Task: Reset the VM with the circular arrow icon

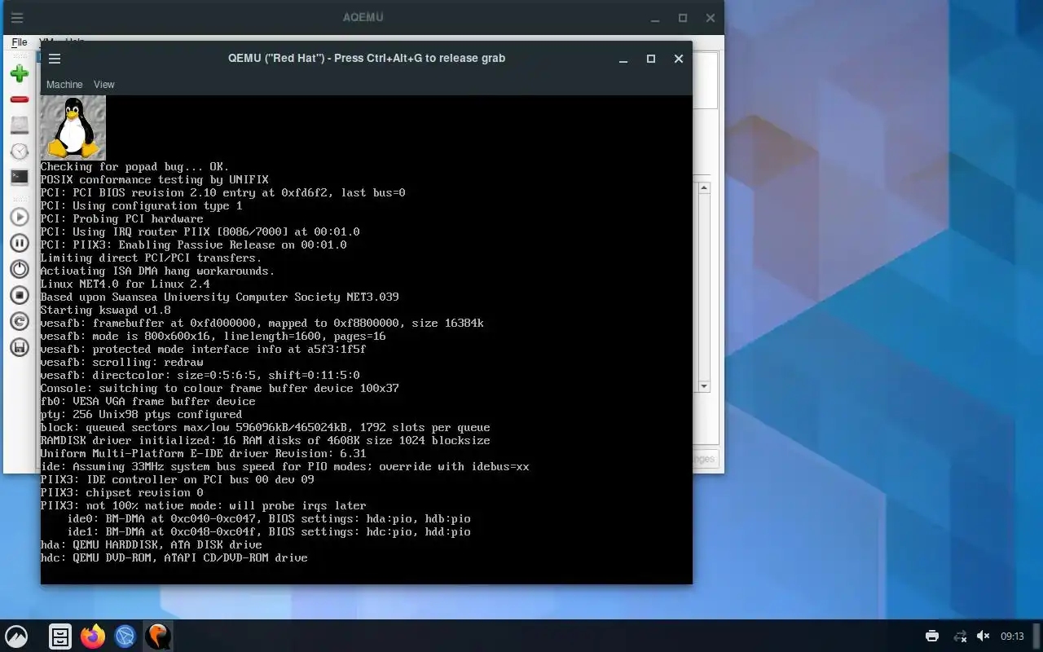Action: 20,321
